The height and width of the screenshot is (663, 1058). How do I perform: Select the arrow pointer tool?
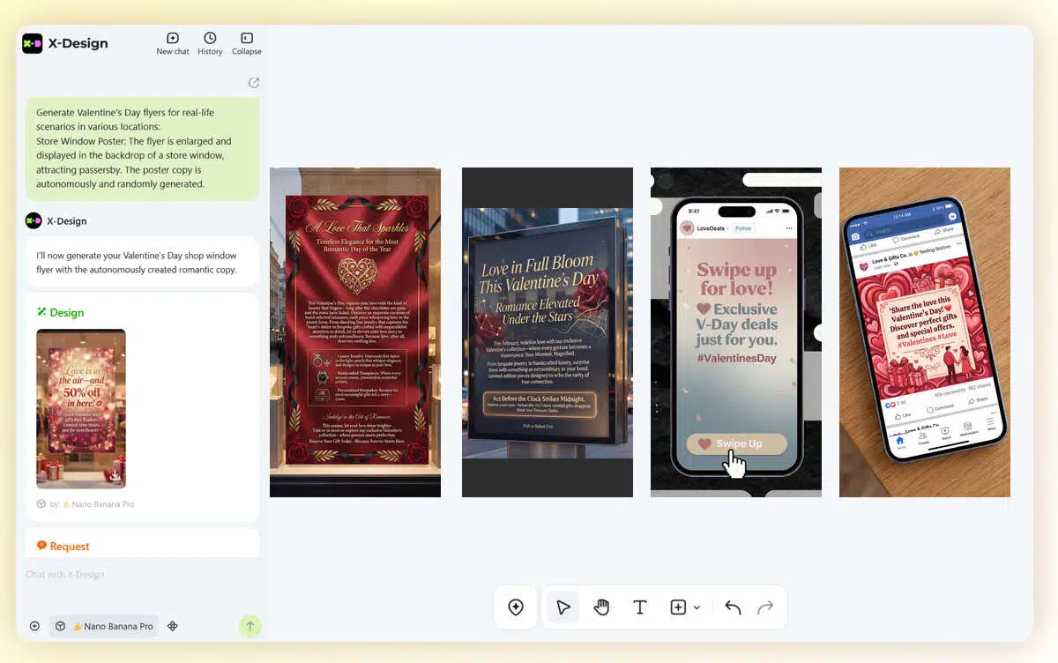(x=563, y=607)
